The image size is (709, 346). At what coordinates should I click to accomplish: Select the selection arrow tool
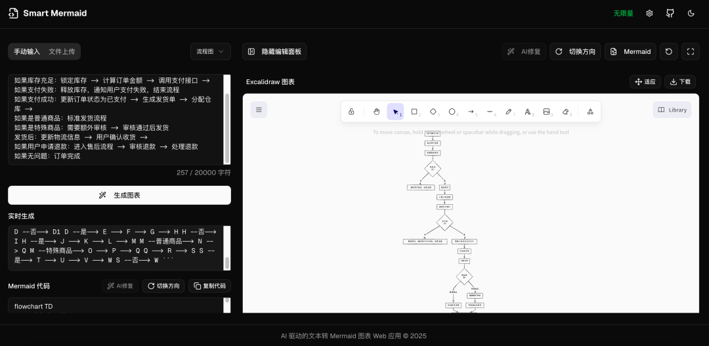pyautogui.click(x=395, y=112)
